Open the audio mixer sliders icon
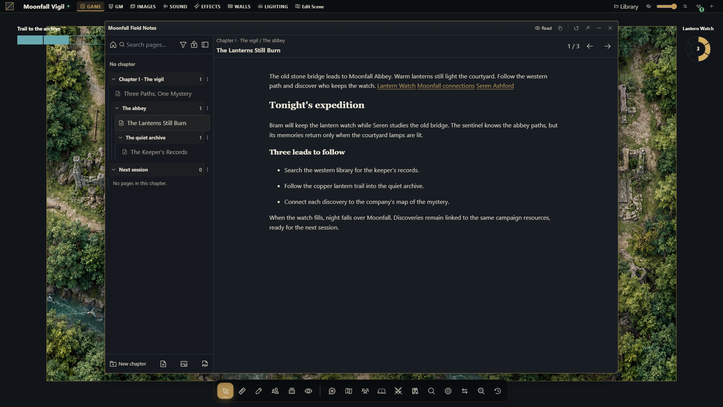The width and height of the screenshot is (723, 407). 685,6
